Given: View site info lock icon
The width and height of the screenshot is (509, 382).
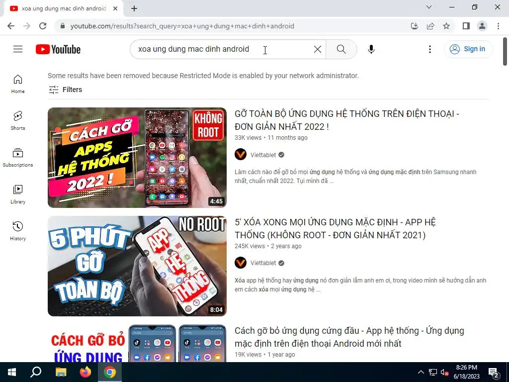Looking at the screenshot, I should (63, 26).
